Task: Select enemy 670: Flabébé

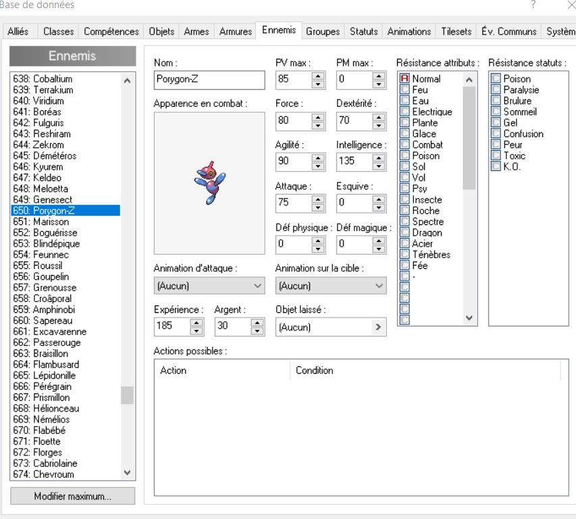Action: click(x=66, y=430)
